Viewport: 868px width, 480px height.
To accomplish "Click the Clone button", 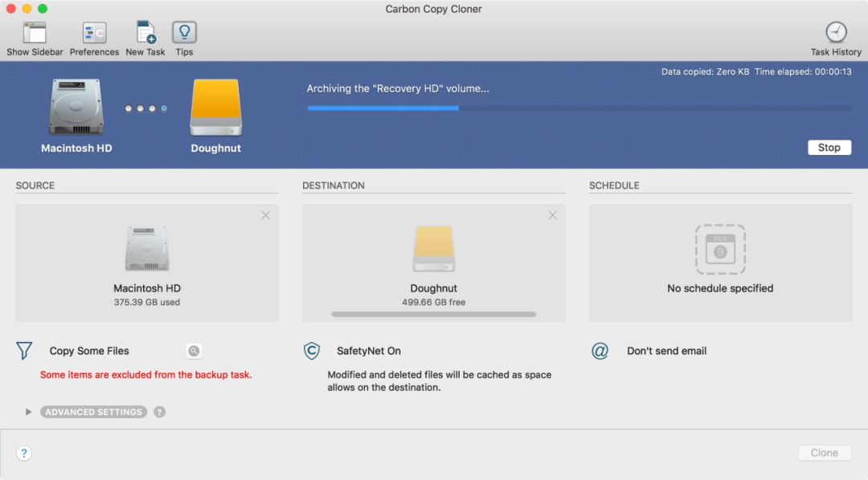I will 825,453.
